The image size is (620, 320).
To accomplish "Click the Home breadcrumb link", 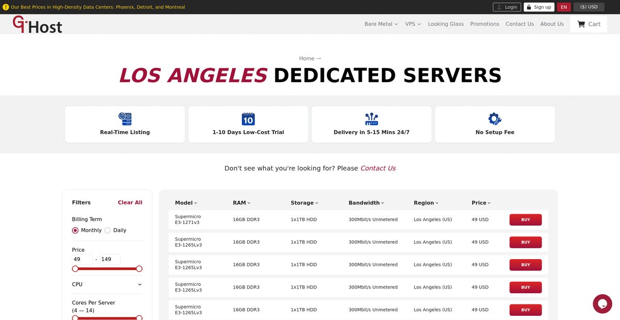I will point(306,58).
